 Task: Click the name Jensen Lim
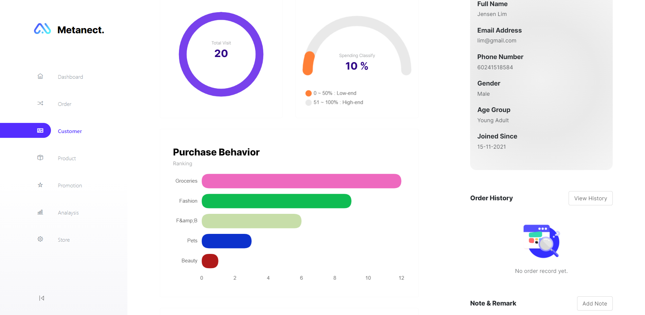coord(492,14)
